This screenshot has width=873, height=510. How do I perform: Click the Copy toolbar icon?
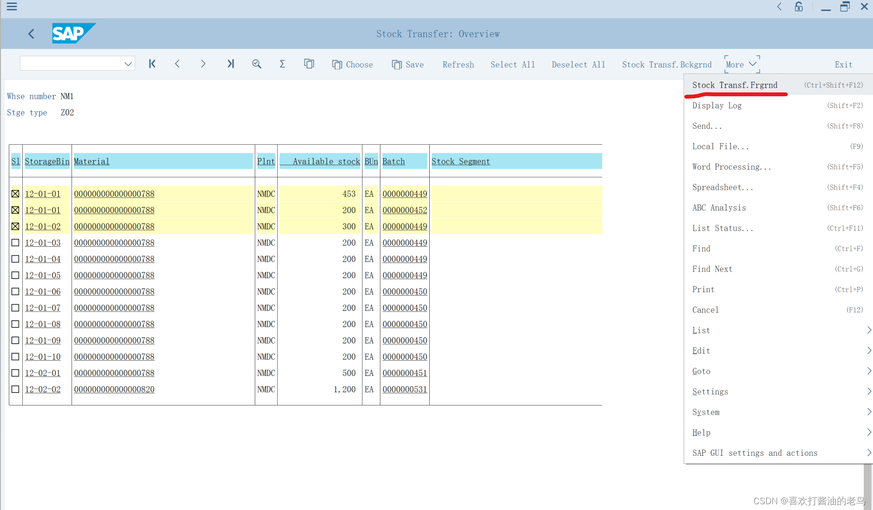(x=309, y=64)
